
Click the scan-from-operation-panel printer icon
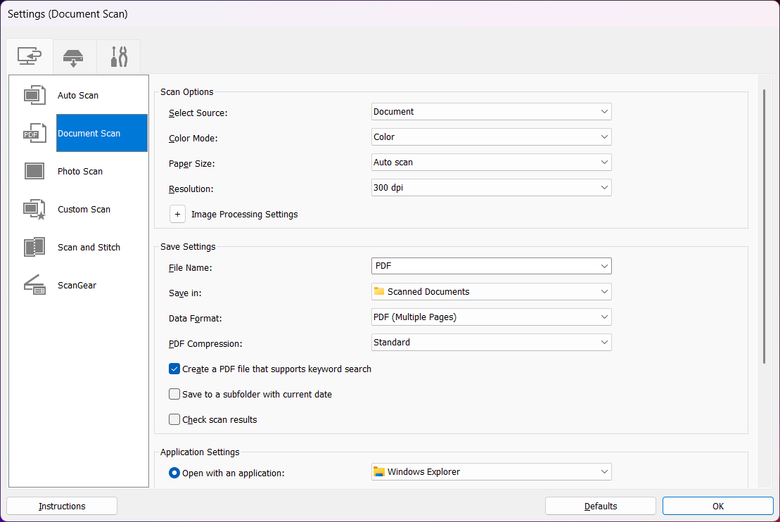[74, 56]
